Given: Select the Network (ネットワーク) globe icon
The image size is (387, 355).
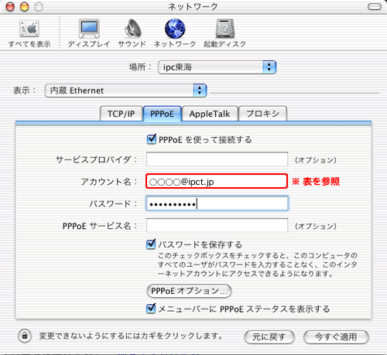Looking at the screenshot, I should click(x=175, y=29).
